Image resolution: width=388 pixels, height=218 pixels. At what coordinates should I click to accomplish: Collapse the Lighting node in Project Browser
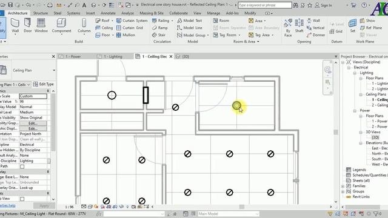point(355,73)
